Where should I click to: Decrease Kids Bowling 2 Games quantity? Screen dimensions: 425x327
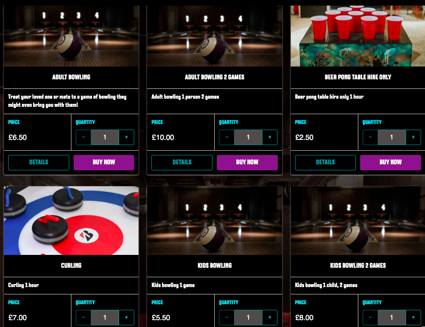click(x=370, y=317)
